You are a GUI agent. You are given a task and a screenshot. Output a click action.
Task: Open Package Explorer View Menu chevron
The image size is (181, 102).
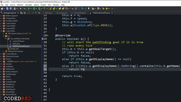click(33, 13)
